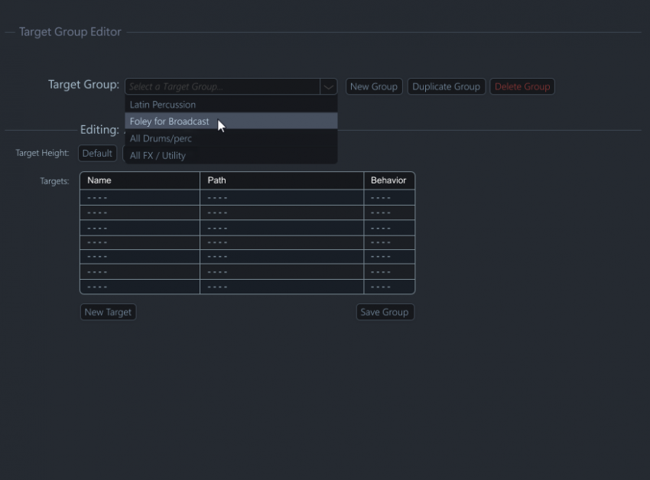650x480 pixels.
Task: Add a New Target to the list
Action: coord(107,312)
